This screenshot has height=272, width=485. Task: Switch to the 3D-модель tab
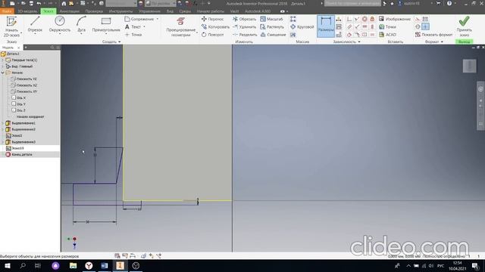pyautogui.click(x=27, y=11)
